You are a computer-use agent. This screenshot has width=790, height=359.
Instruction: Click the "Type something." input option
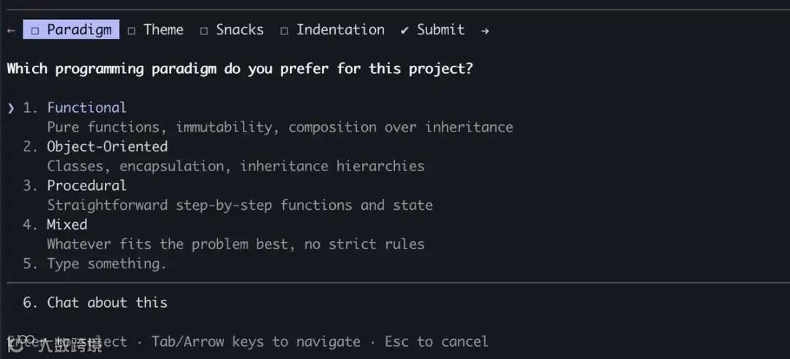107,264
